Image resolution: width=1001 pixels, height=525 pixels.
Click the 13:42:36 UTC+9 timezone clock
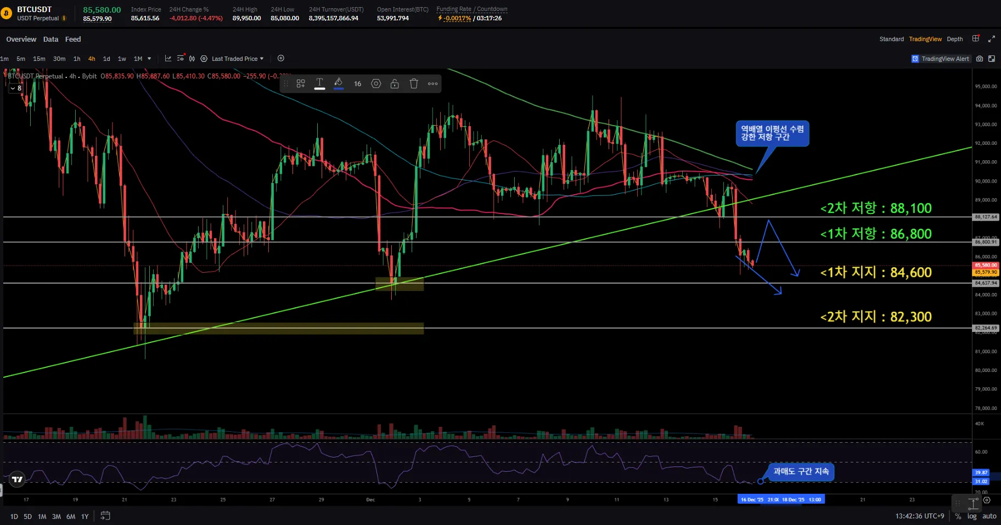[919, 516]
